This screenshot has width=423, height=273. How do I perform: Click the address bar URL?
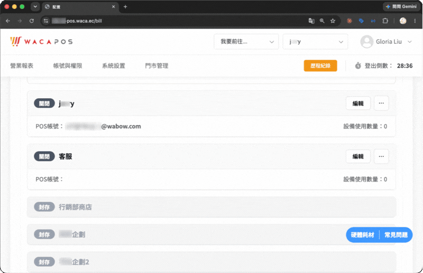coord(77,21)
